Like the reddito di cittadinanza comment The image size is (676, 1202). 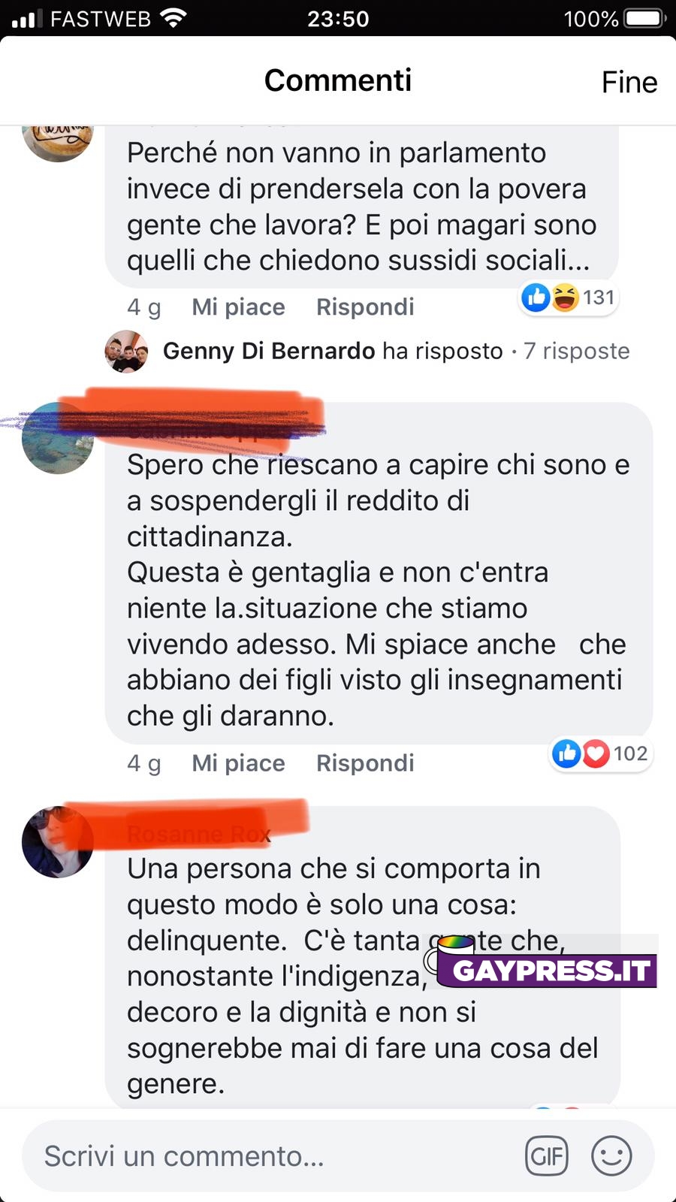click(238, 763)
